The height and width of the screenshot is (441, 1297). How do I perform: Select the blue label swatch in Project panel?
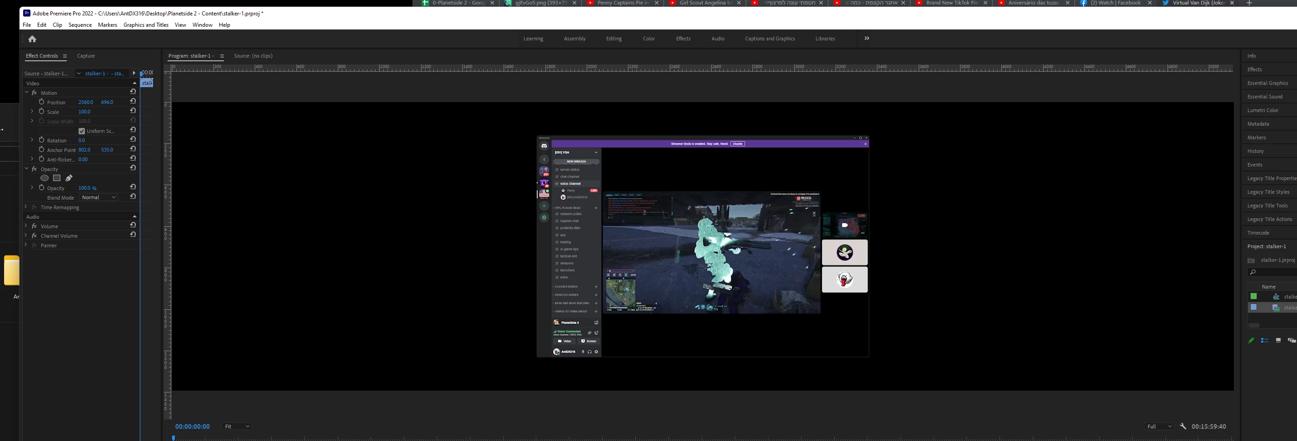(1253, 307)
